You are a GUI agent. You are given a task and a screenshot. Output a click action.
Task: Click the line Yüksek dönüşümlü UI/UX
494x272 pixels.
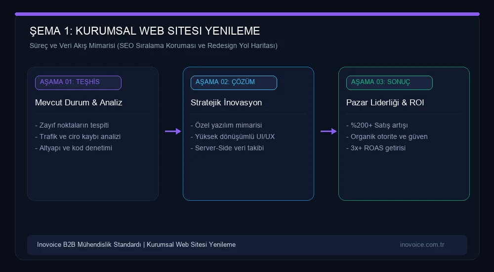(x=233, y=136)
